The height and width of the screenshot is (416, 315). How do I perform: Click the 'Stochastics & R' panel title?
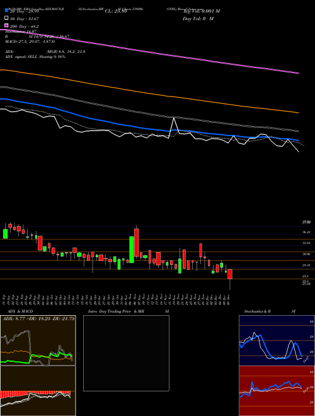[x=257, y=311]
